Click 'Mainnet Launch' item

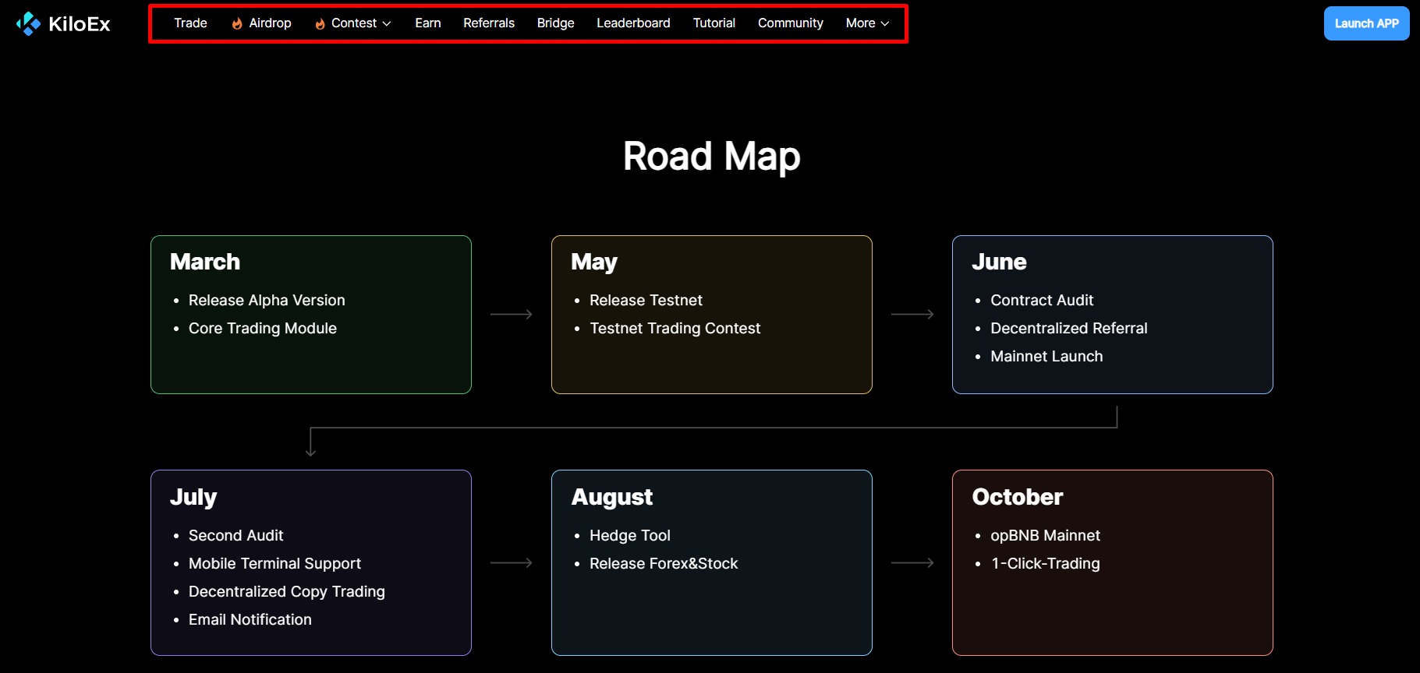point(1046,357)
